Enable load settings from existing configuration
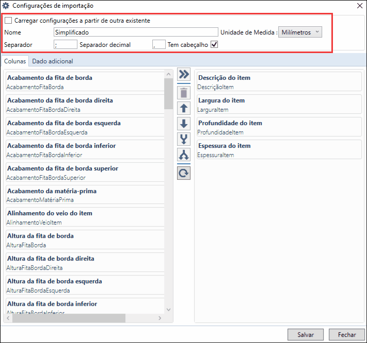 8,20
